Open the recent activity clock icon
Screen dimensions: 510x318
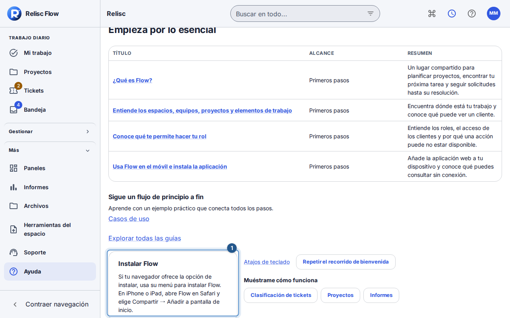click(452, 14)
